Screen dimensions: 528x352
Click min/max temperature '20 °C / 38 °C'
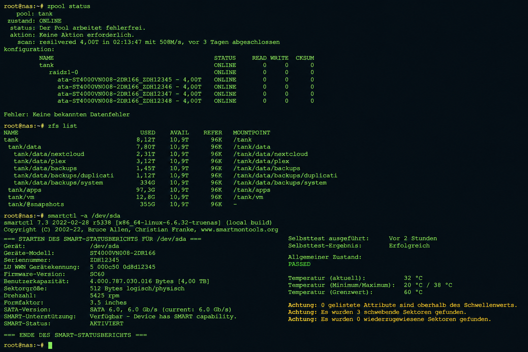tap(428, 285)
